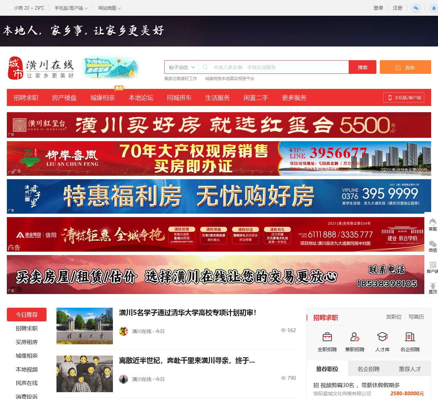Image resolution: width=438 pixels, height=399 pixels.
Task: Click the 登录 link
Action: pyautogui.click(x=378, y=8)
